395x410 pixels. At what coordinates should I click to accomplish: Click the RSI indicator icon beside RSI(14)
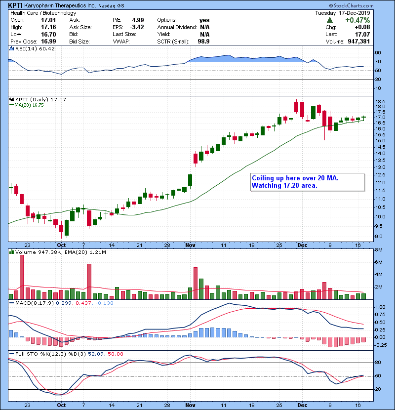click(x=11, y=48)
